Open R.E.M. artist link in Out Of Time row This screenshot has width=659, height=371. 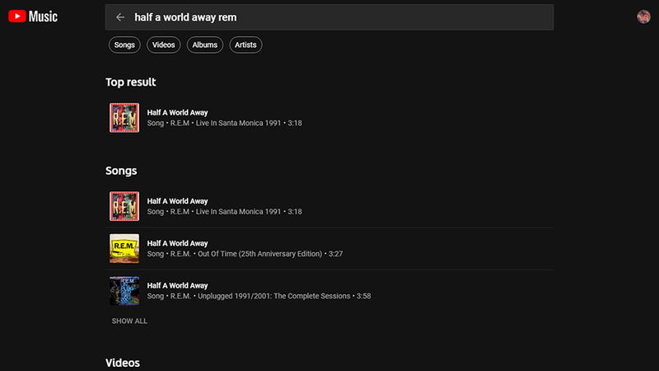[180, 254]
